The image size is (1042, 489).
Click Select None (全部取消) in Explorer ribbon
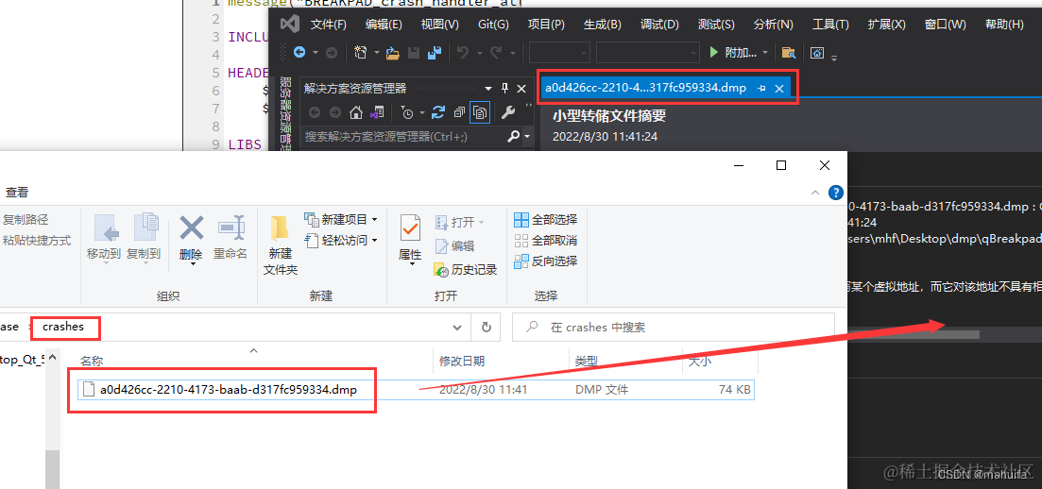point(546,240)
